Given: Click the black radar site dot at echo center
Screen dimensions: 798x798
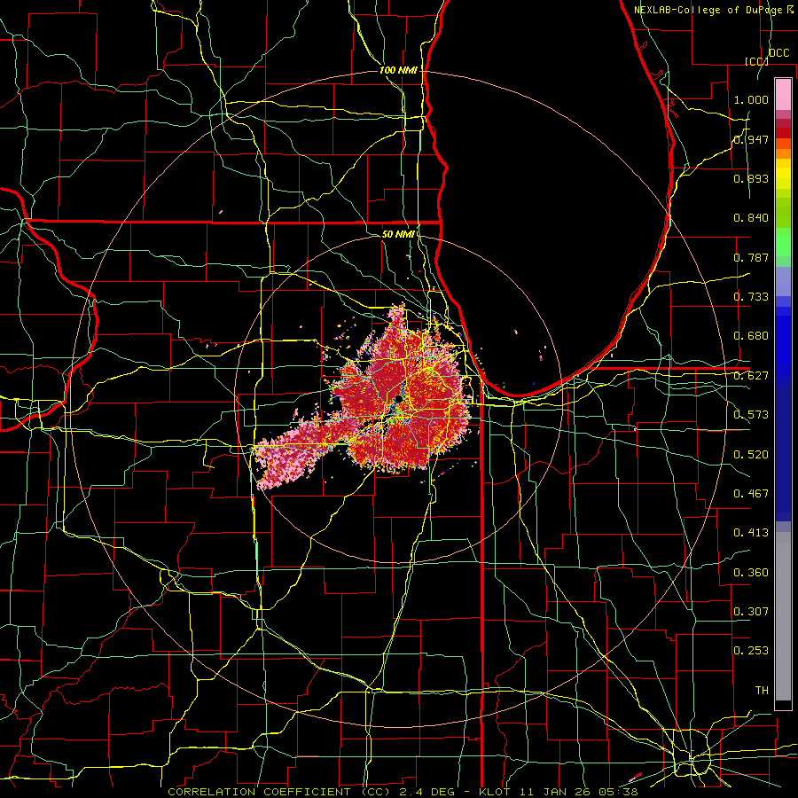Looking at the screenshot, I should pyautogui.click(x=398, y=400).
